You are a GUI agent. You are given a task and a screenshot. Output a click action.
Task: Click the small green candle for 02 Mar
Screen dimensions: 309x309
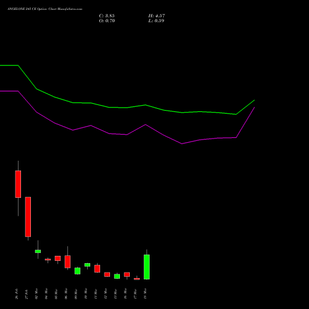[38, 252]
